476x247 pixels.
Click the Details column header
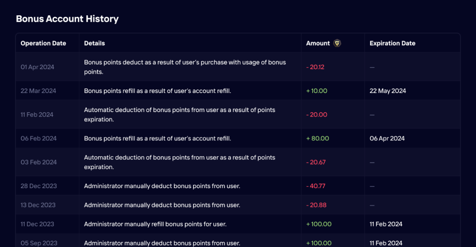94,43
